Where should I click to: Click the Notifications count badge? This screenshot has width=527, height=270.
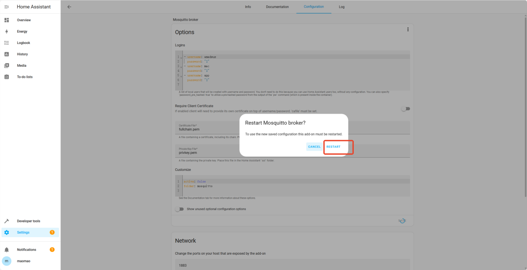point(52,250)
